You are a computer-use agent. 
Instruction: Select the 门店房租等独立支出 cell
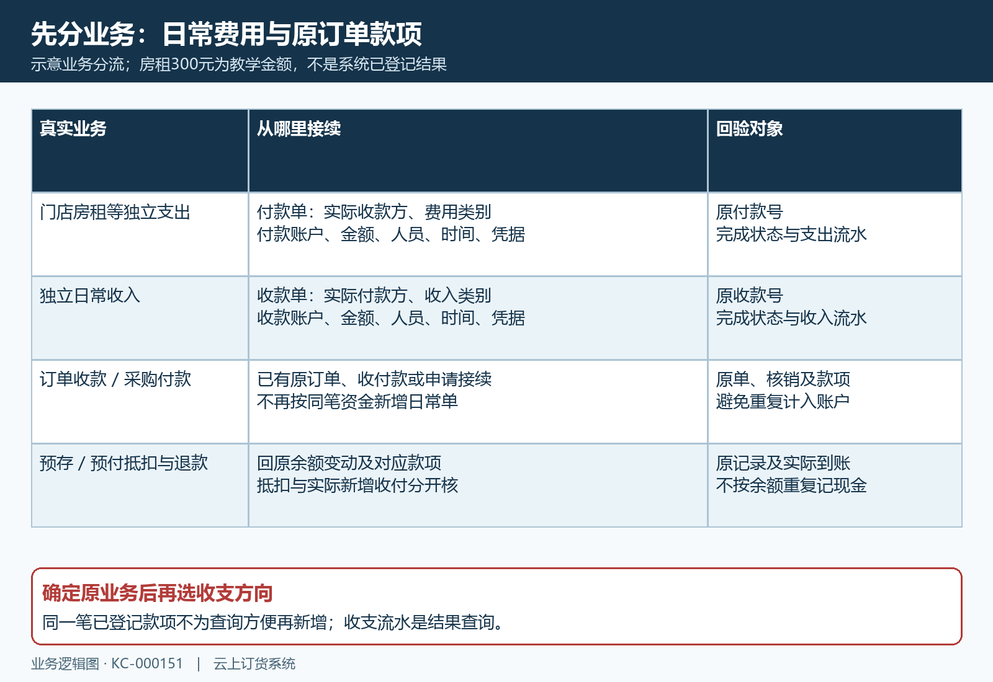[x=140, y=234]
